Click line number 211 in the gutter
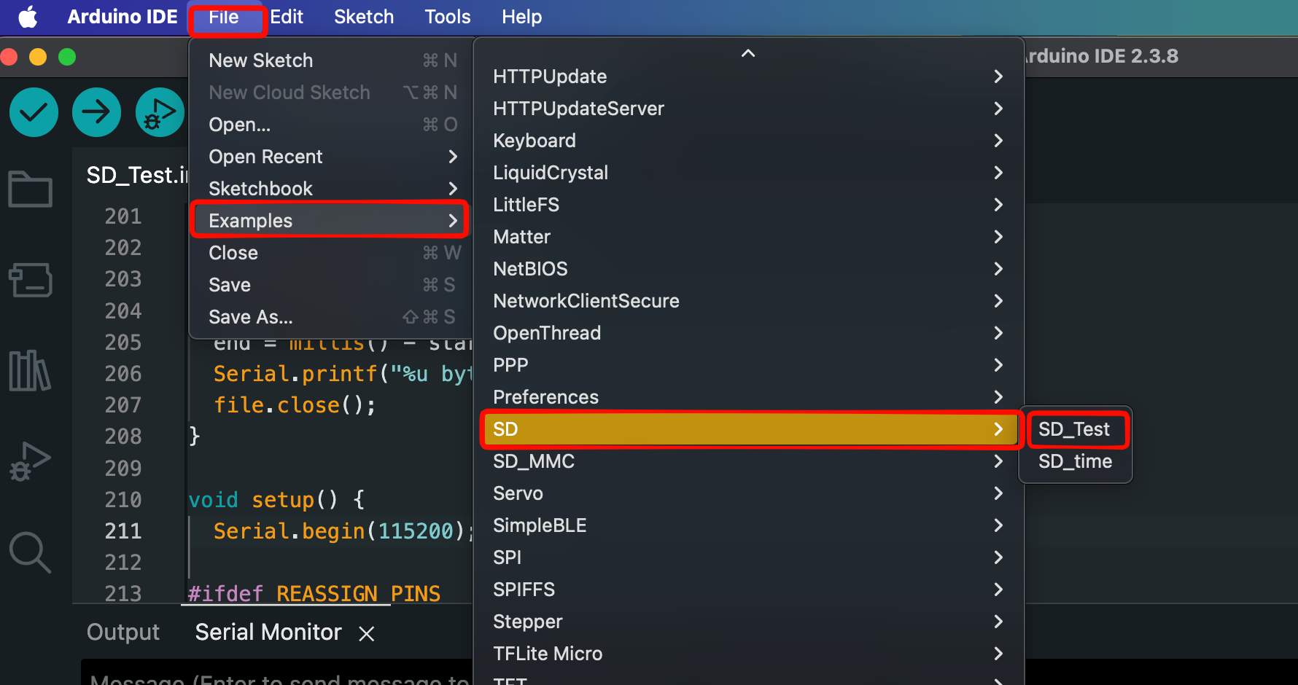This screenshot has width=1298, height=685. coord(123,531)
